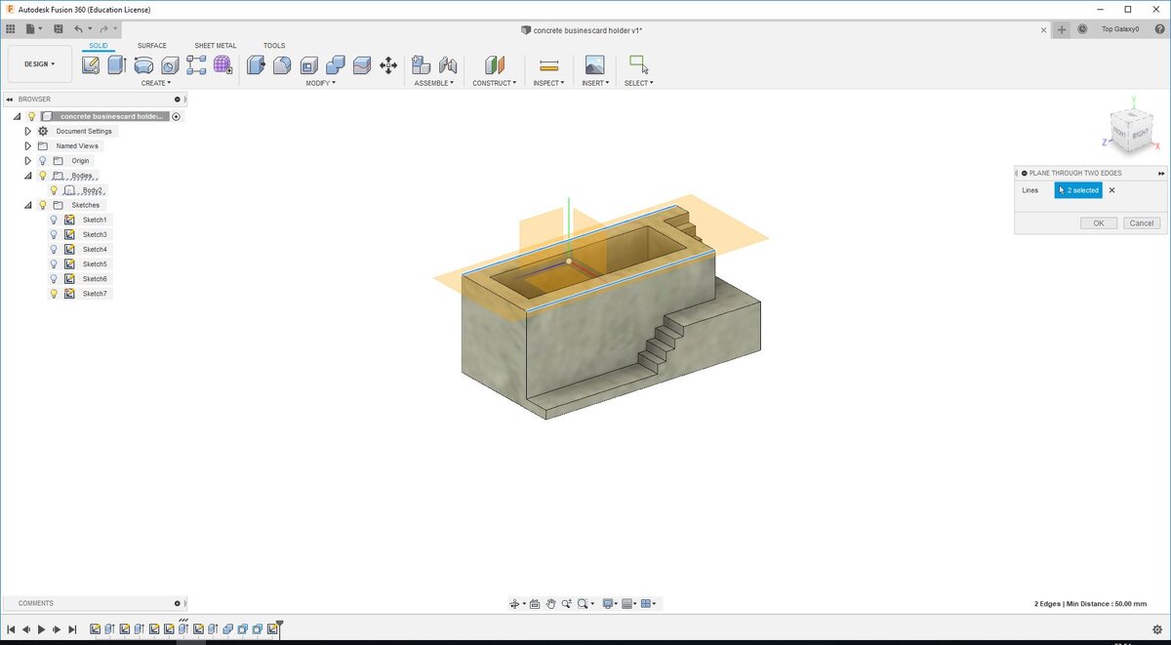Image resolution: width=1171 pixels, height=645 pixels.
Task: Select the Fillet tool in Modify group
Action: (x=282, y=65)
